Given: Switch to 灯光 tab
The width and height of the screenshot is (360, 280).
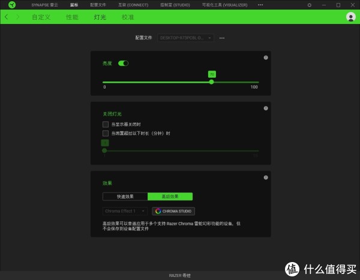Looking at the screenshot, I should pos(100,17).
